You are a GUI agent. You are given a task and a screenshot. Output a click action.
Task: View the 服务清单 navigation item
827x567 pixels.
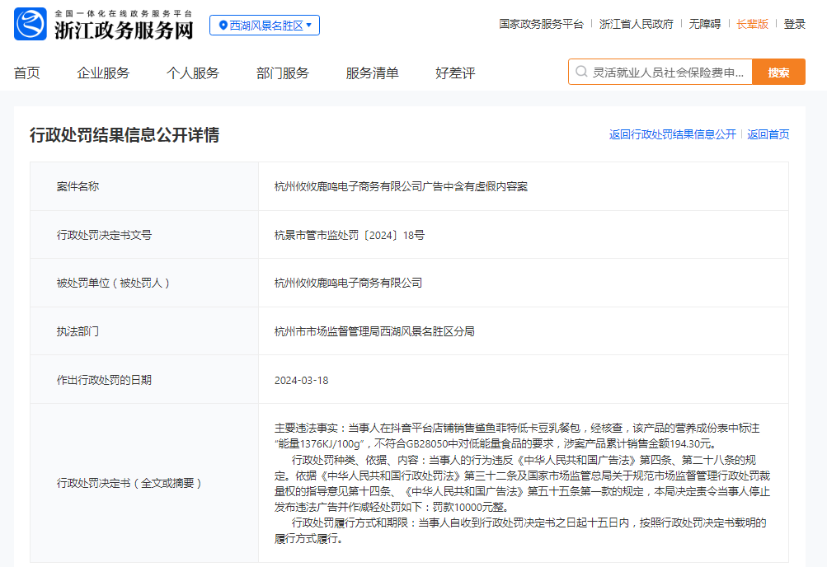(x=372, y=73)
